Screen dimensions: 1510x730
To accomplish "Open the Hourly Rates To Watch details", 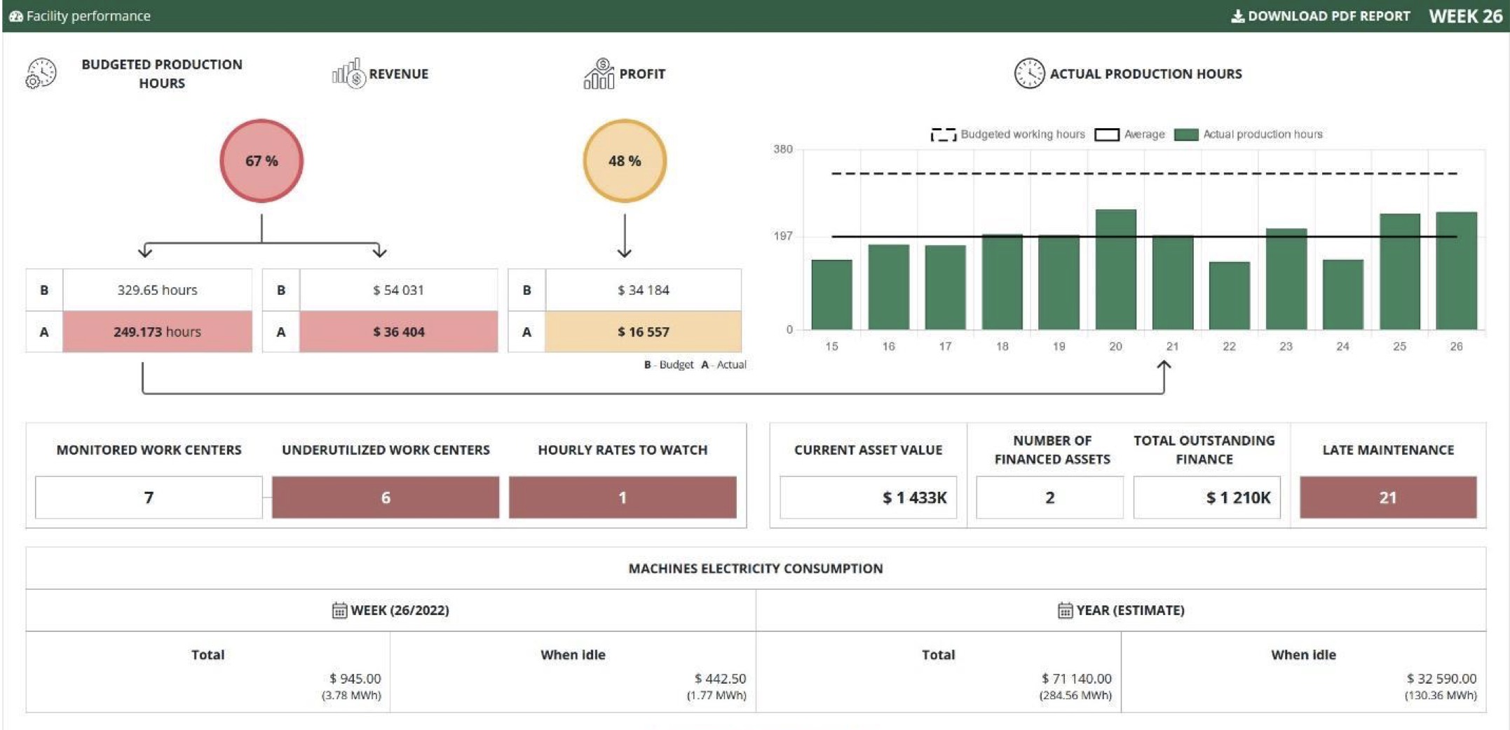I will (x=623, y=497).
